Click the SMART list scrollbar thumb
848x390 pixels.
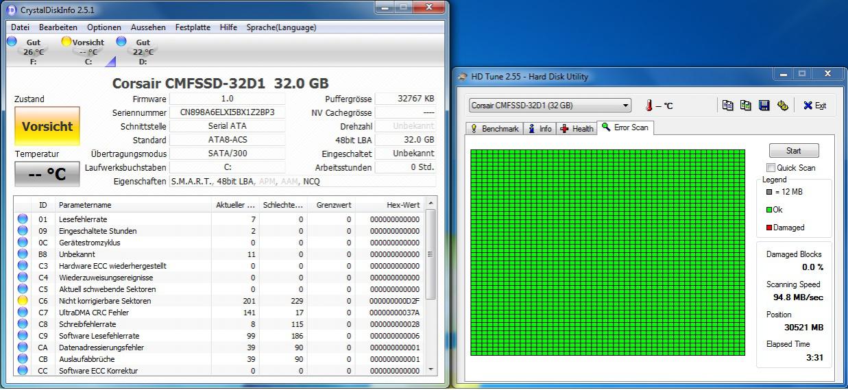tap(431, 254)
